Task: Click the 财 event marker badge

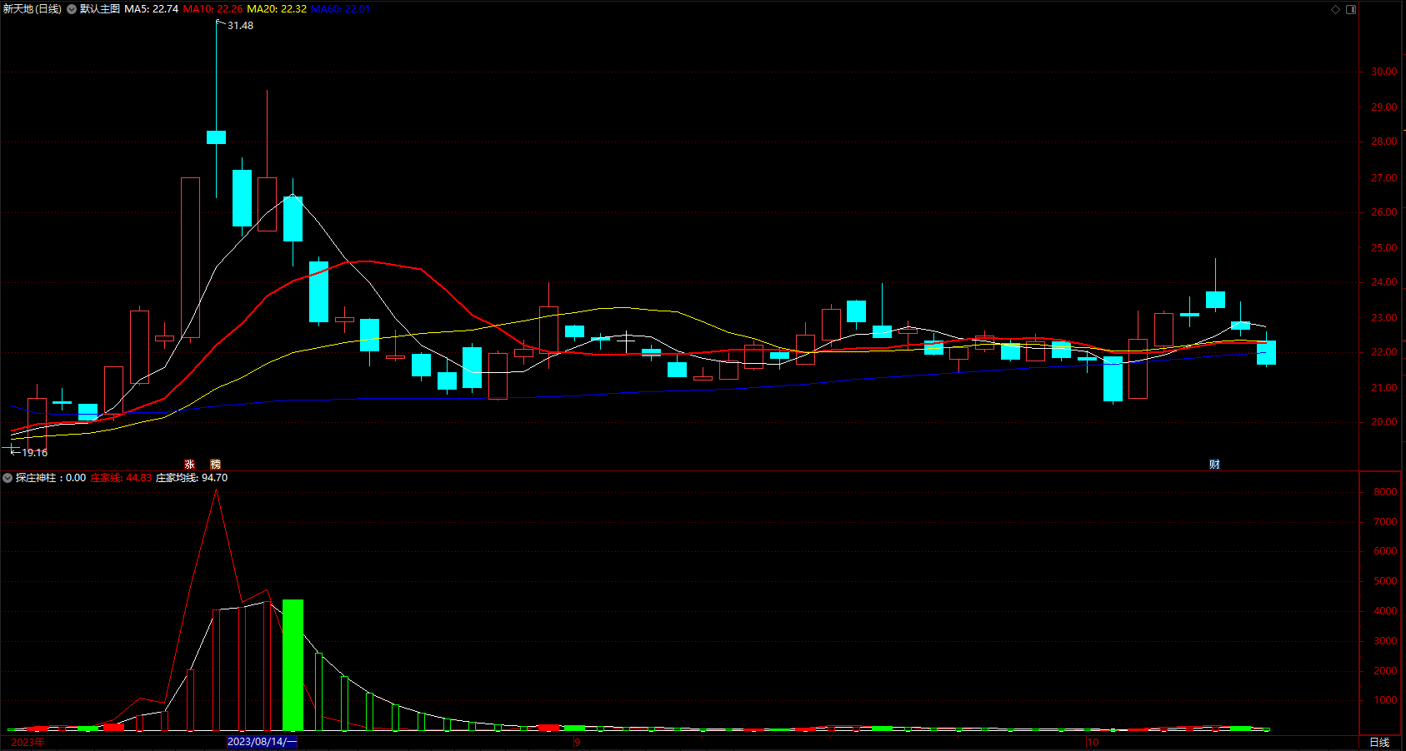Action: click(x=1214, y=465)
